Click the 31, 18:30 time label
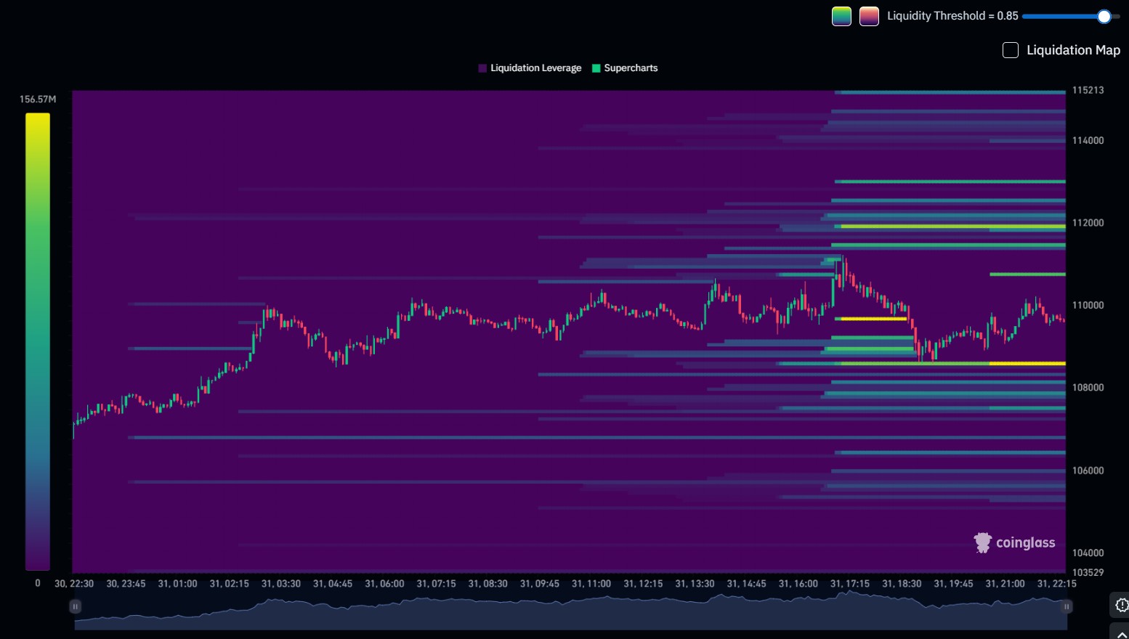The height and width of the screenshot is (639, 1129). (x=902, y=584)
